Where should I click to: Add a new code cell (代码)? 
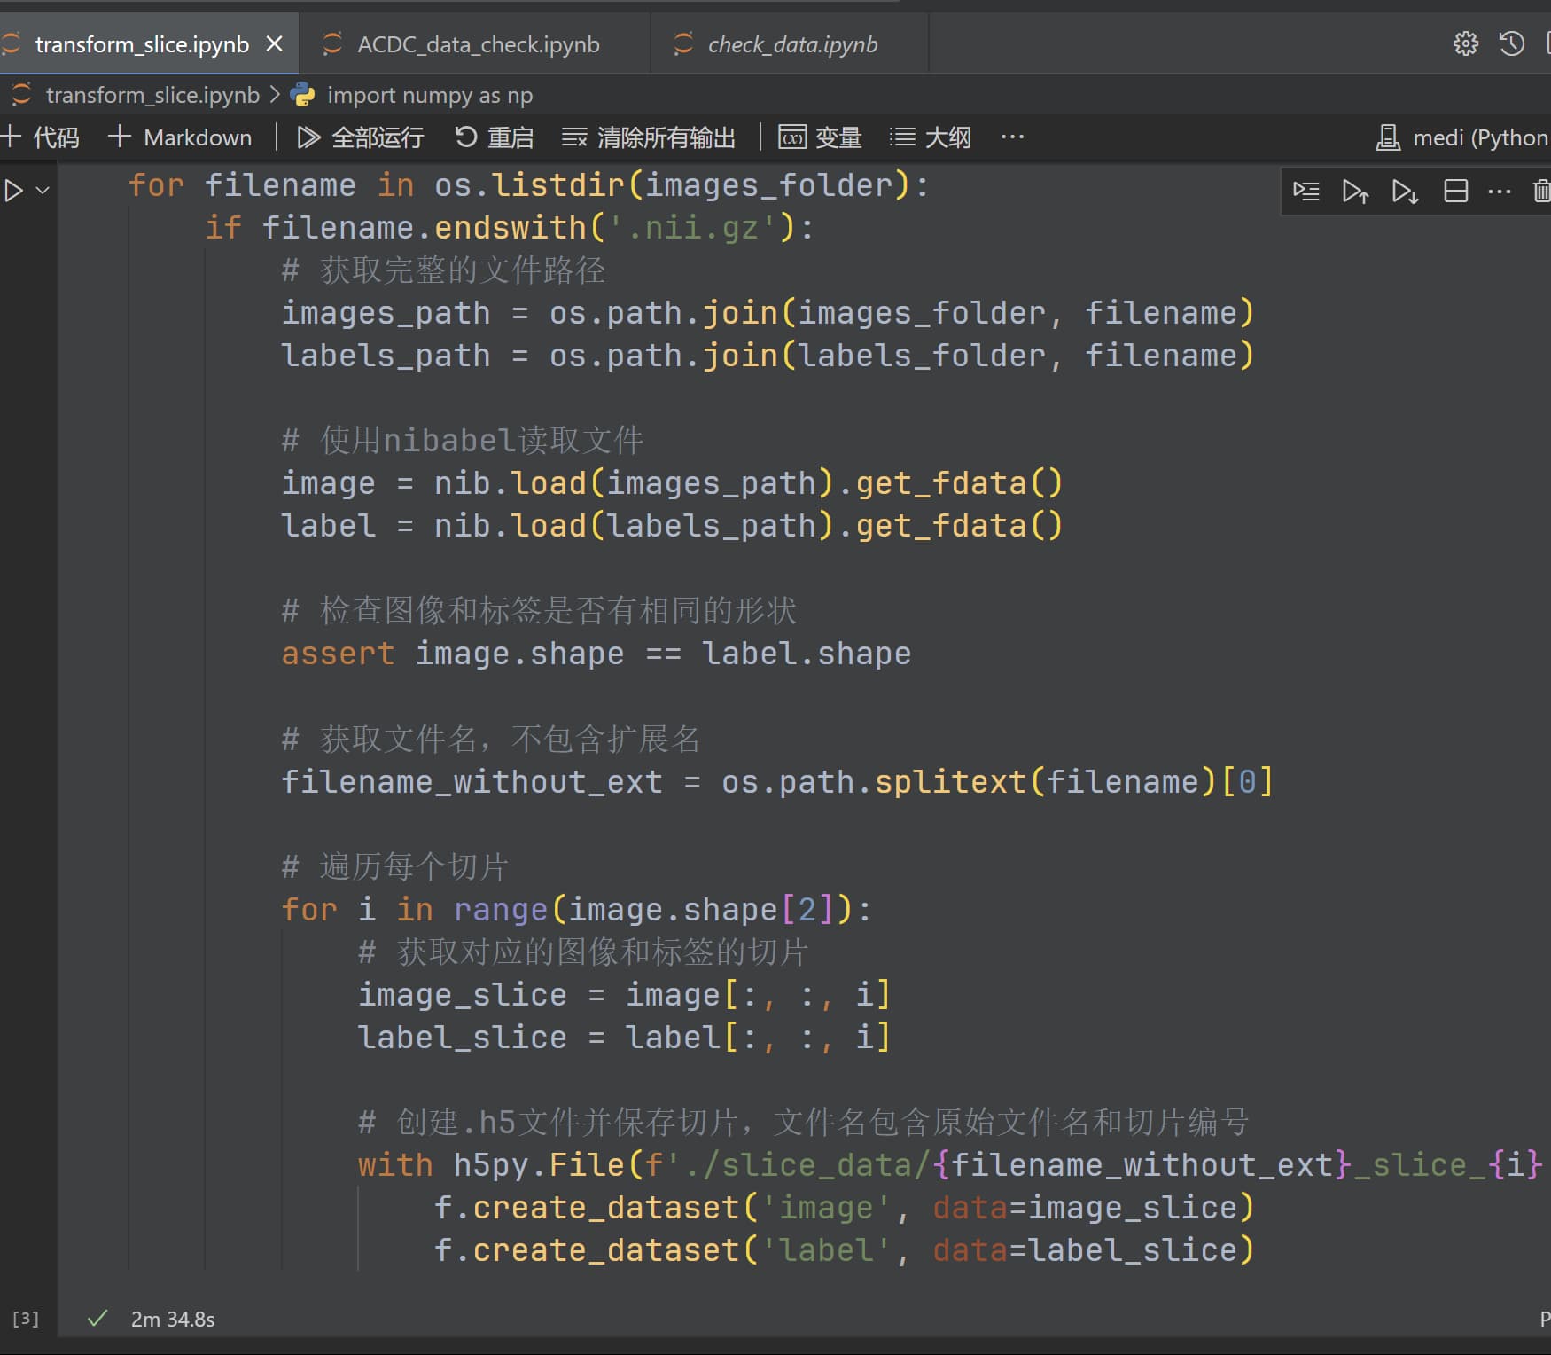click(x=42, y=137)
